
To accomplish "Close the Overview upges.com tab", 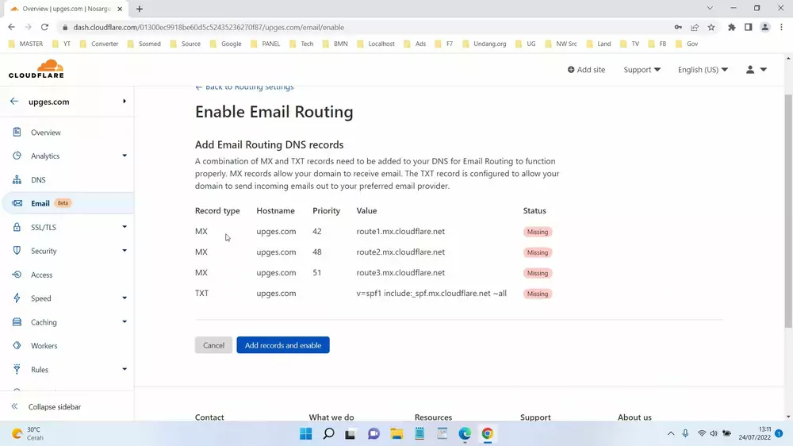I will 120,9.
